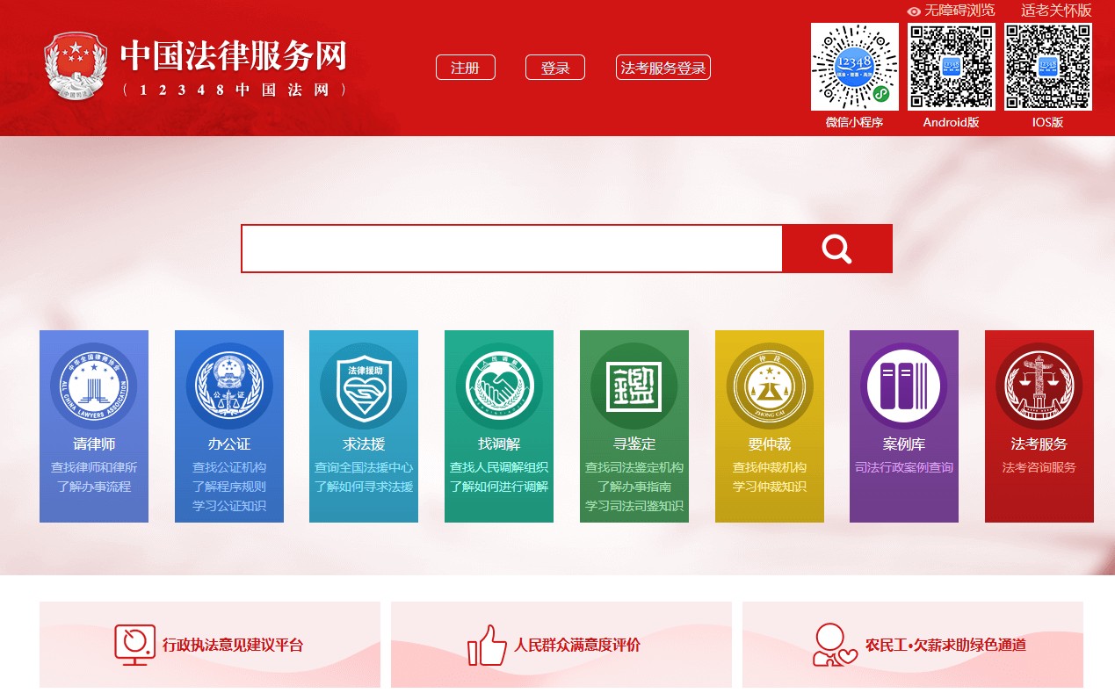Open the 法考服务 title link
The width and height of the screenshot is (1115, 700).
[1039, 444]
